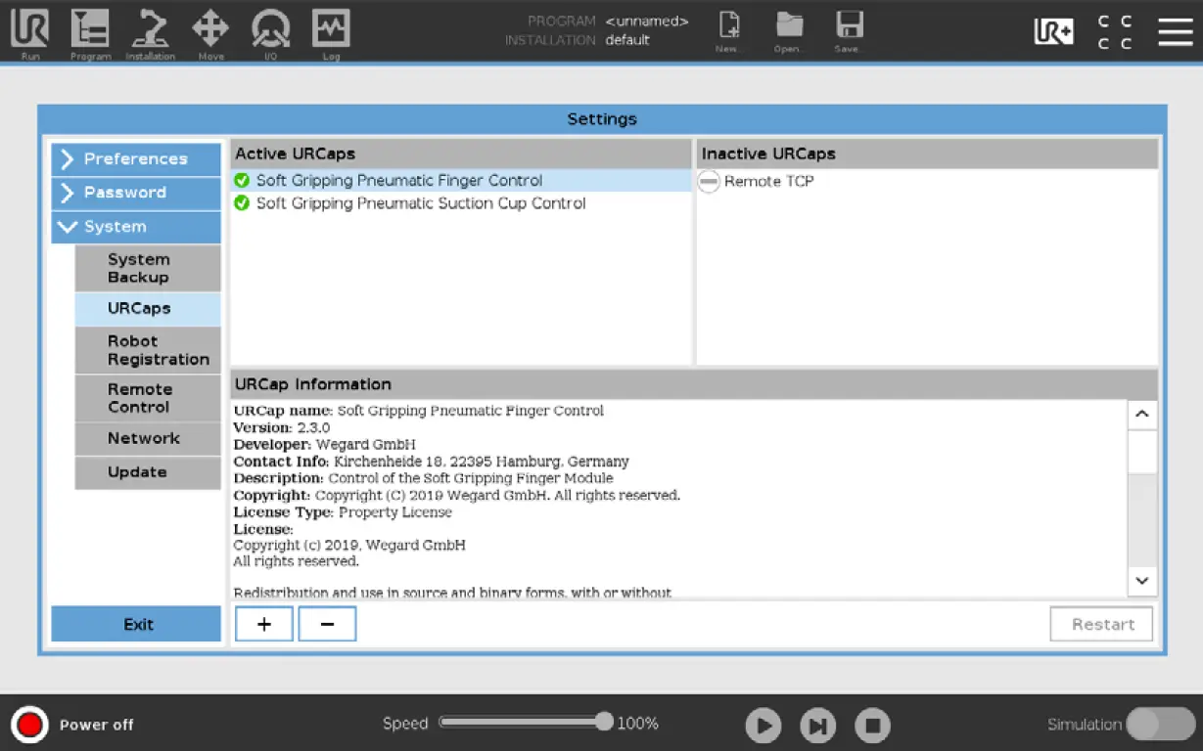The height and width of the screenshot is (751, 1203).
Task: Click the URCap Information scrollbar thumb
Action: 1142,452
